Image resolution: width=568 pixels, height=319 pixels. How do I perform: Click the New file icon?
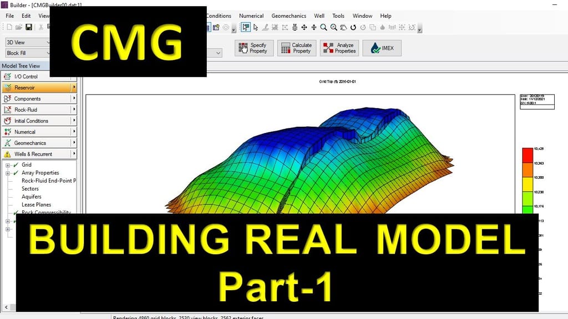pos(9,27)
